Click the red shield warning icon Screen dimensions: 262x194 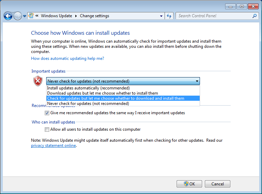(38, 81)
